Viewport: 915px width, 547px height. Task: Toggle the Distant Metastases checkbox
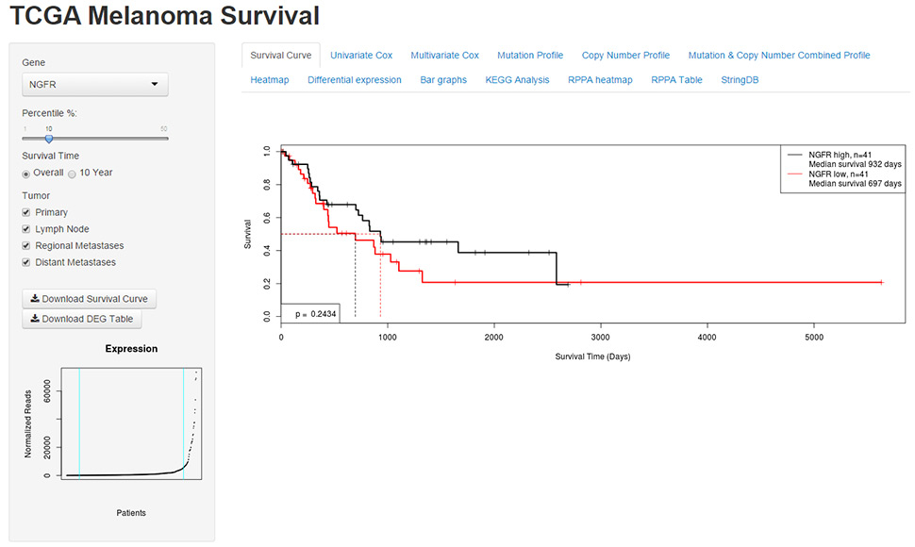26,262
